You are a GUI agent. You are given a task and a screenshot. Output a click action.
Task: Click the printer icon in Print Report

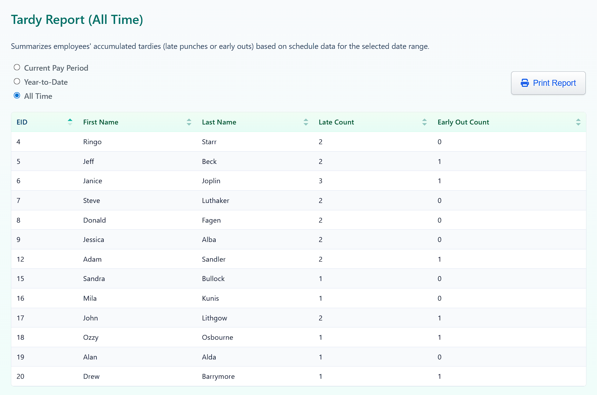coord(524,83)
